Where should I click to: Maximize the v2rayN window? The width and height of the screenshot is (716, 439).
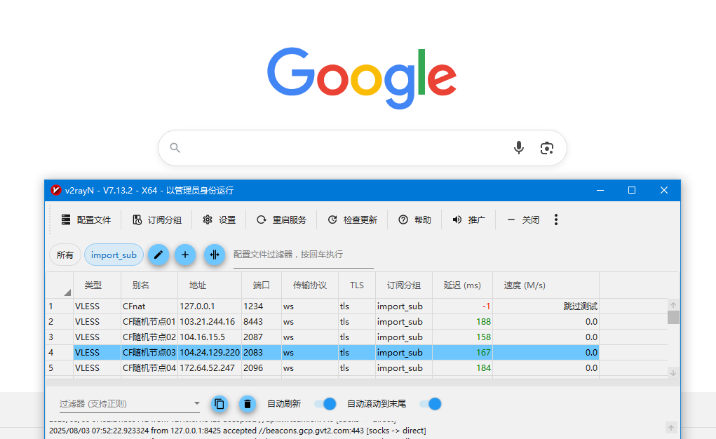coord(632,190)
